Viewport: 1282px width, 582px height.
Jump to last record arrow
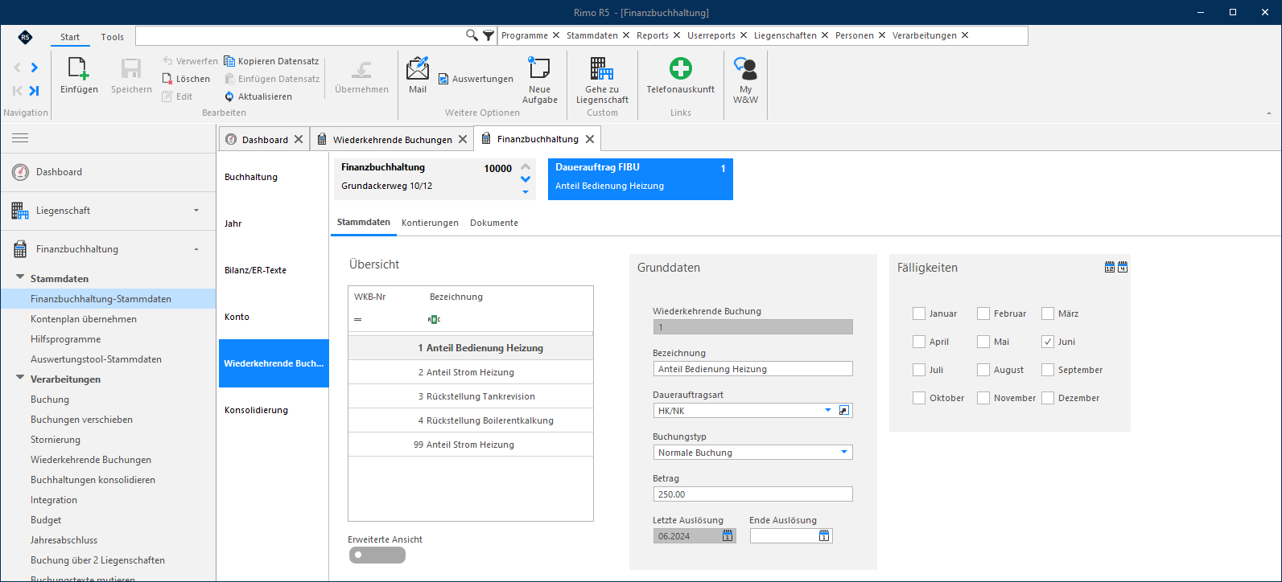(x=34, y=91)
